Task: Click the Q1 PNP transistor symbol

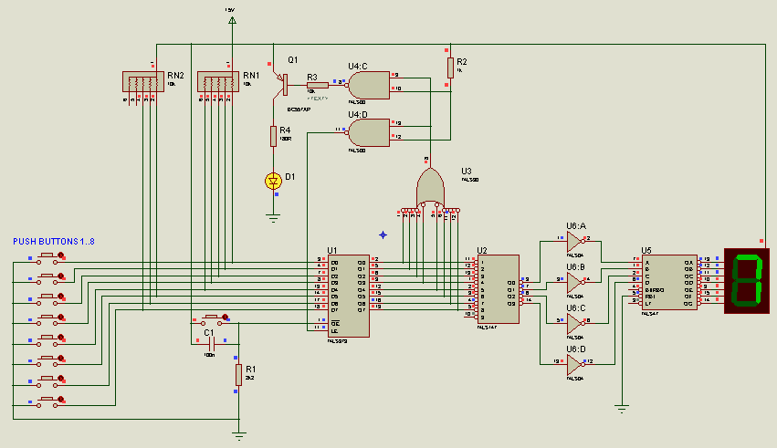Action: point(280,84)
